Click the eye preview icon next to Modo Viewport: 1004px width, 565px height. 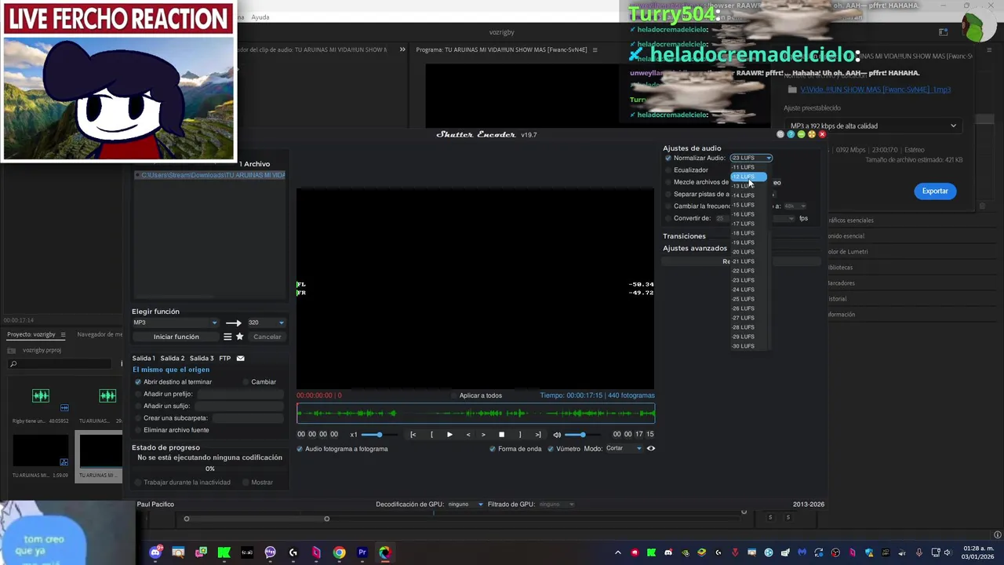[651, 449]
